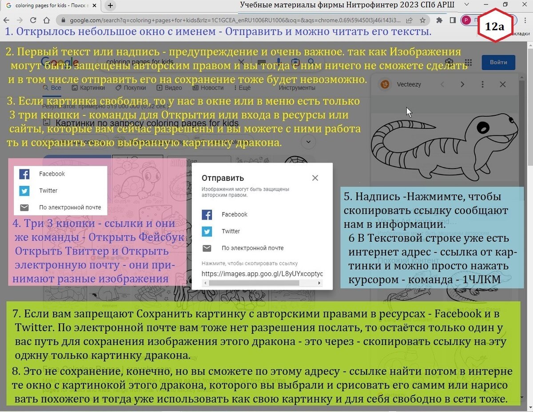Close the Vecteezy preview panel

[503, 84]
